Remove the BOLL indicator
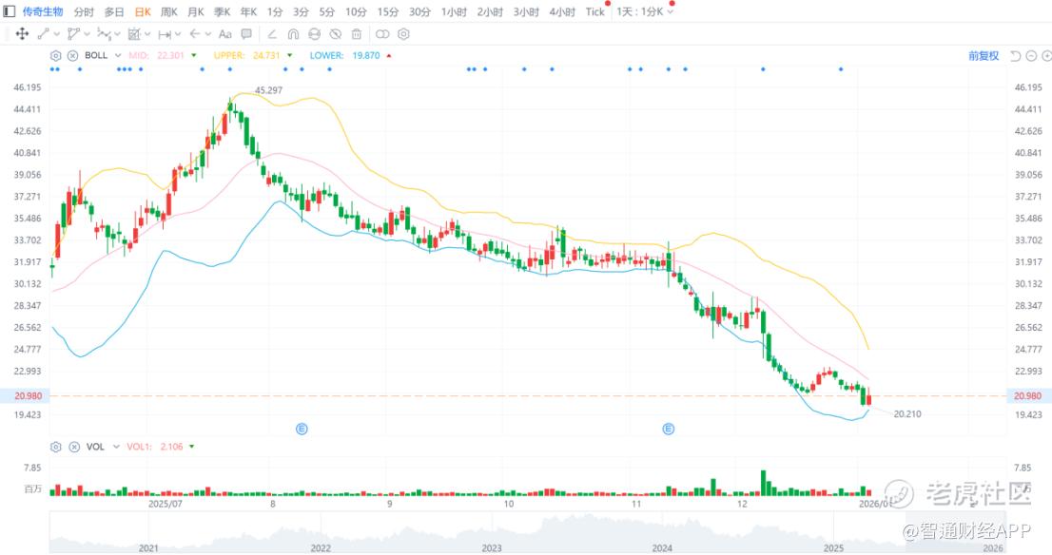1052x555 pixels. click(x=72, y=56)
